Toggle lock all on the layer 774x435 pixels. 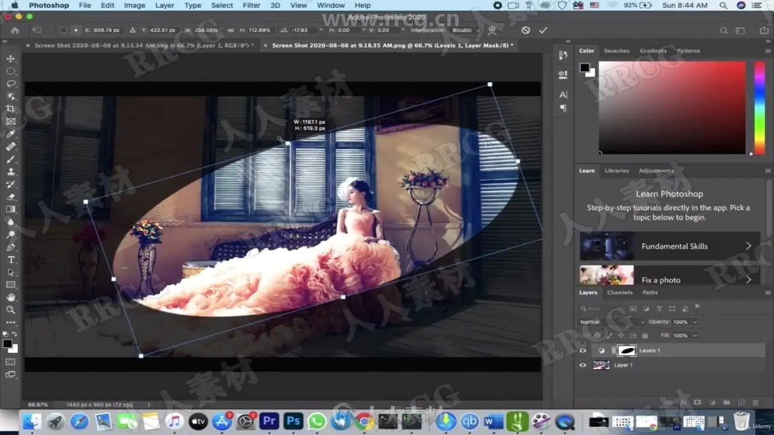645,335
